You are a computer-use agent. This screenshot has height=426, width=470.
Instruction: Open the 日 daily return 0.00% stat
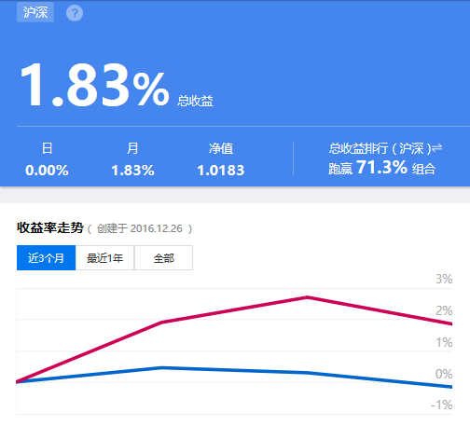pos(47,159)
